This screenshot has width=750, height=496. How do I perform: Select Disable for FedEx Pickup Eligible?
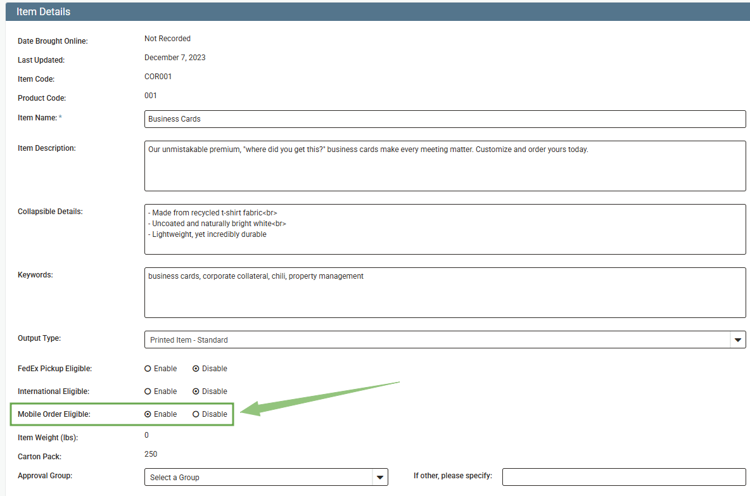click(196, 369)
